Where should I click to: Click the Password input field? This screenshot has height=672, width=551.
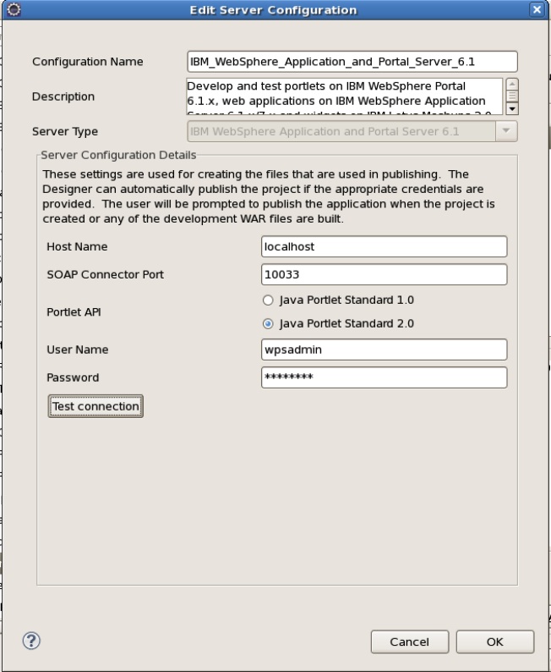pyautogui.click(x=385, y=377)
